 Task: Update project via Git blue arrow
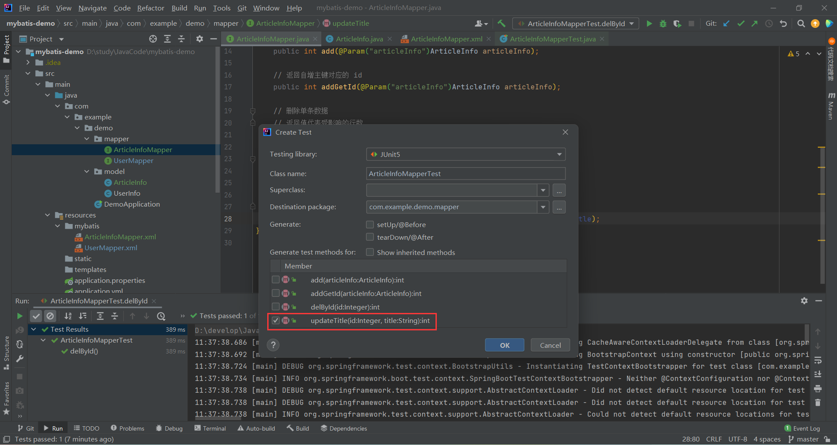[x=726, y=24]
